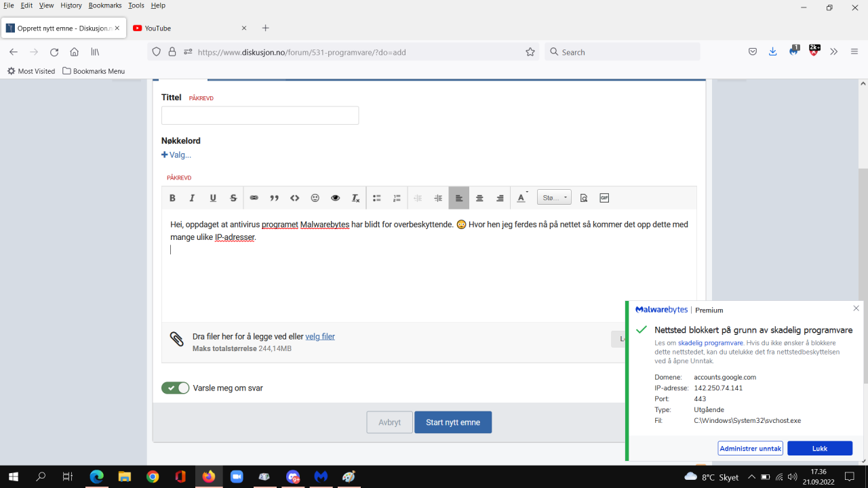Open the text color picker
The width and height of the screenshot is (868, 488).
521,198
